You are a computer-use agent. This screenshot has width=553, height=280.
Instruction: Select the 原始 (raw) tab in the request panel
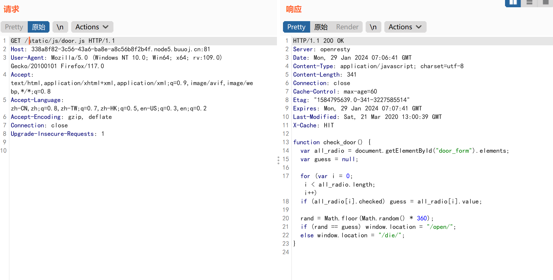39,27
